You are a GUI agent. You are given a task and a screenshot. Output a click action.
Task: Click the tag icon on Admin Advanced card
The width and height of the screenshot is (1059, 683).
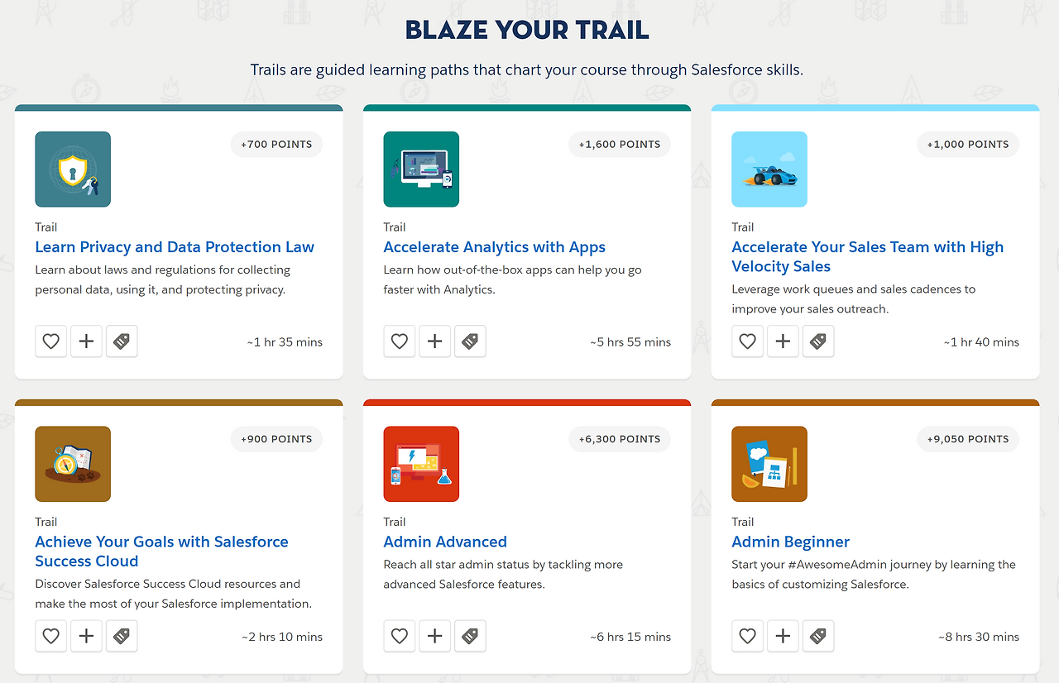[x=470, y=637]
